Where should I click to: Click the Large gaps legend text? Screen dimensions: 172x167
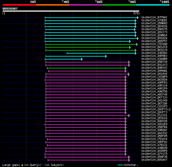tap(33, 165)
